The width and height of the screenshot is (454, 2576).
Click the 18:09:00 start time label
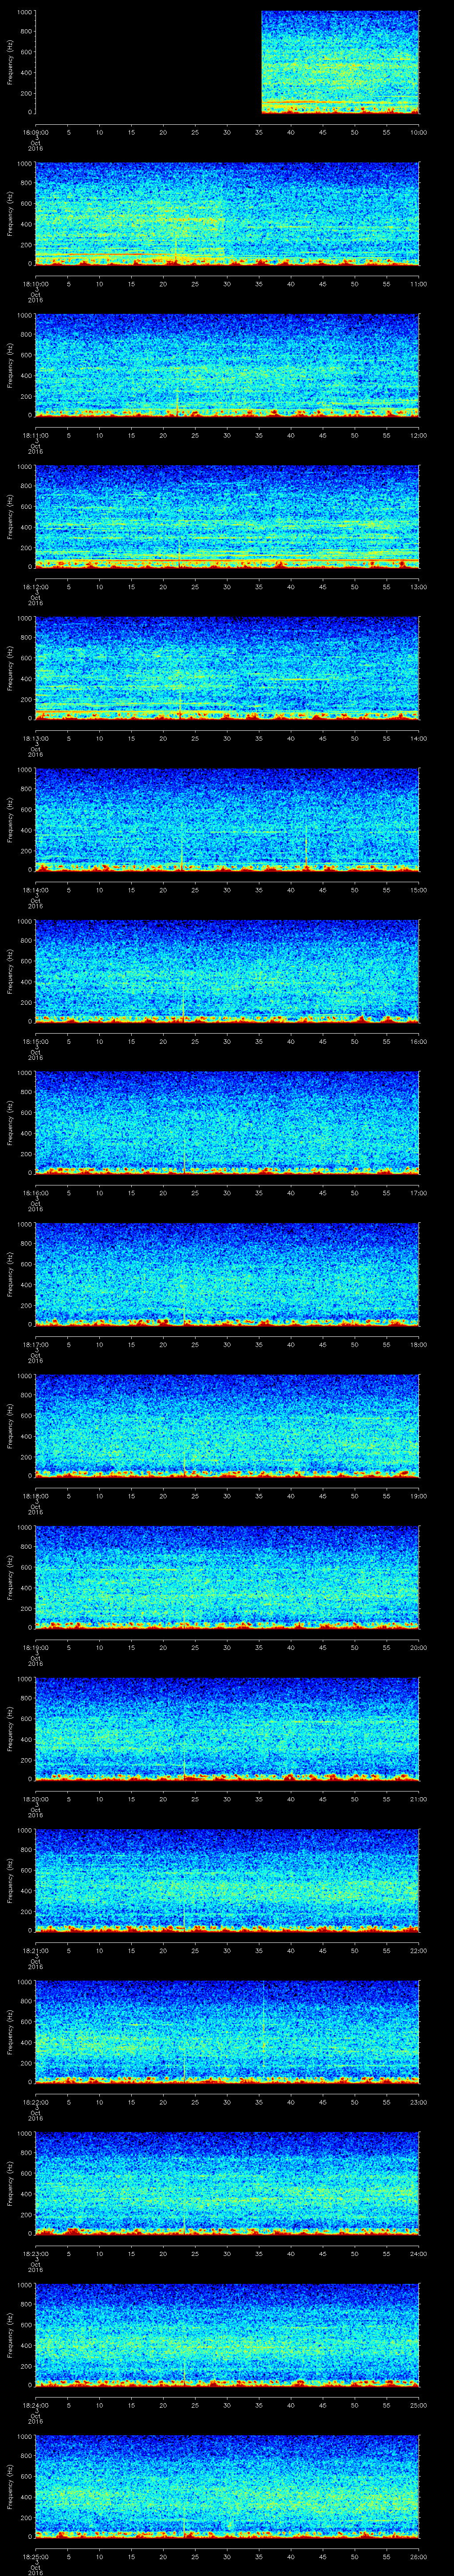coord(35,132)
